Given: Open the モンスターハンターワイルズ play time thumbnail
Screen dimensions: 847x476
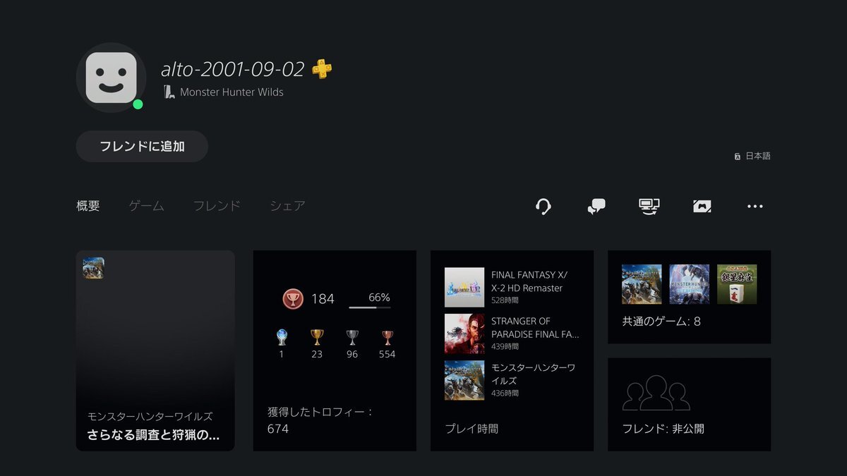Looking at the screenshot, I should click(x=464, y=380).
